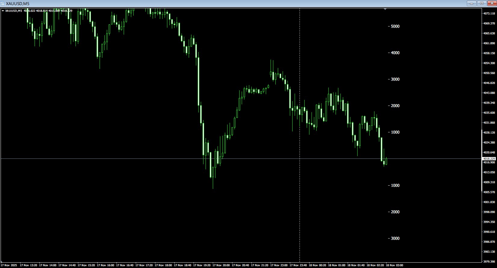The width and height of the screenshot is (497, 268).
Task: Click the 18 Nov 00:20 time label
Action: point(317,265)
